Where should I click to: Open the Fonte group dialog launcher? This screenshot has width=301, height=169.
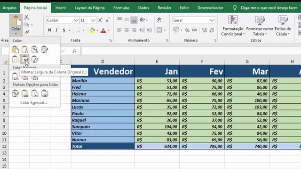point(111,40)
